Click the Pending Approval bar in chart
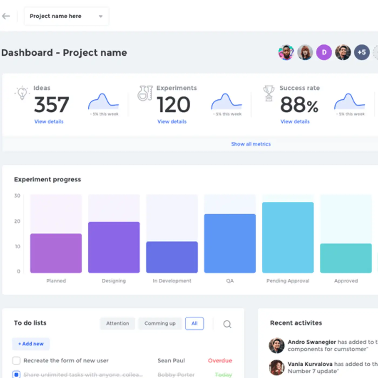 288,238
